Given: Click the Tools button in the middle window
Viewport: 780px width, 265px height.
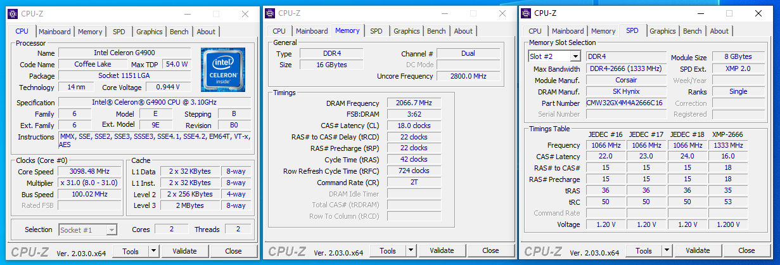Looking at the screenshot, I should point(388,250).
